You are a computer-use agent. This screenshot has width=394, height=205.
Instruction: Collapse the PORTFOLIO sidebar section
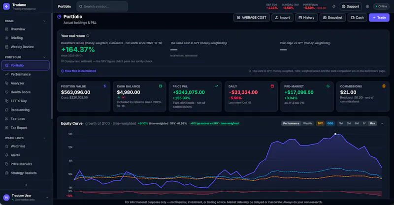click(x=44, y=57)
